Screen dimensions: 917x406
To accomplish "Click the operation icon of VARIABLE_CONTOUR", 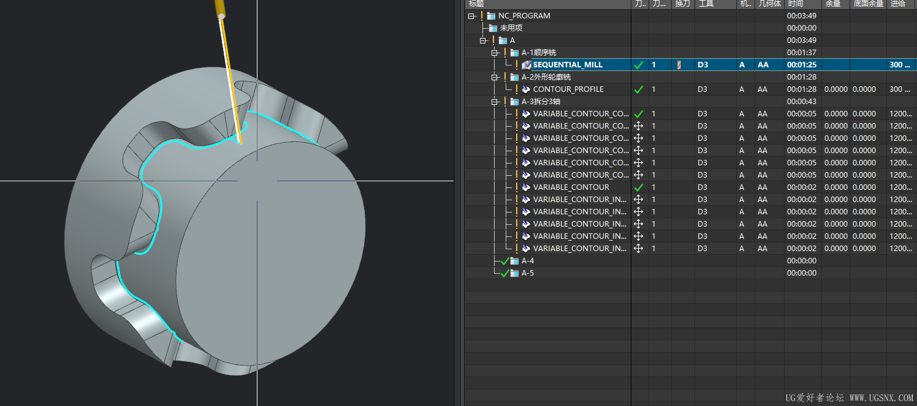I will (526, 187).
